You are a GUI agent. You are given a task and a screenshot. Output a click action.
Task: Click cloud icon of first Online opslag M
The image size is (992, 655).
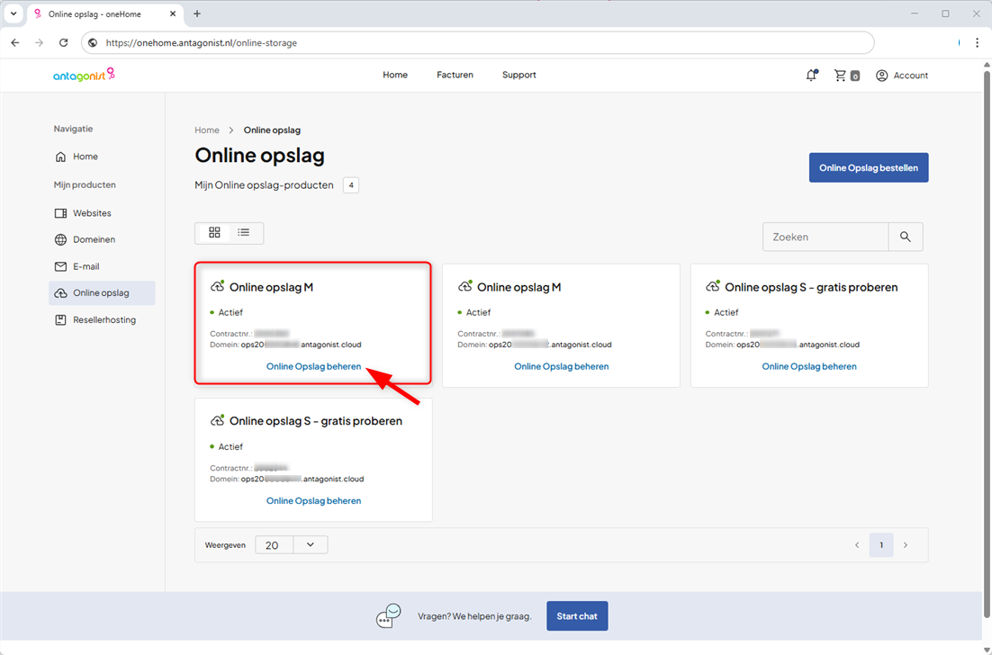pos(217,286)
